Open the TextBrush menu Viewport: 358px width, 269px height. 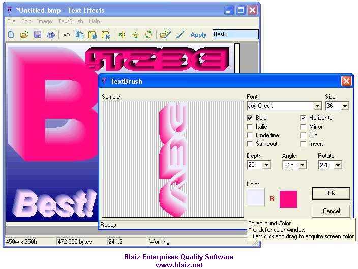pos(71,21)
